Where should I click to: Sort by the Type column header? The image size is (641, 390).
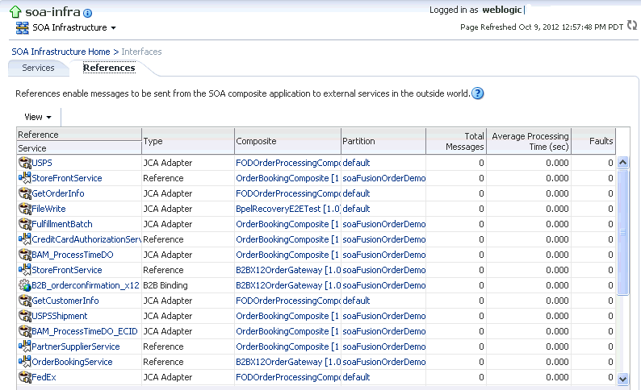click(188, 141)
